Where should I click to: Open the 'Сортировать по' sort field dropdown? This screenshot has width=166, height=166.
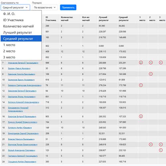(15, 8)
